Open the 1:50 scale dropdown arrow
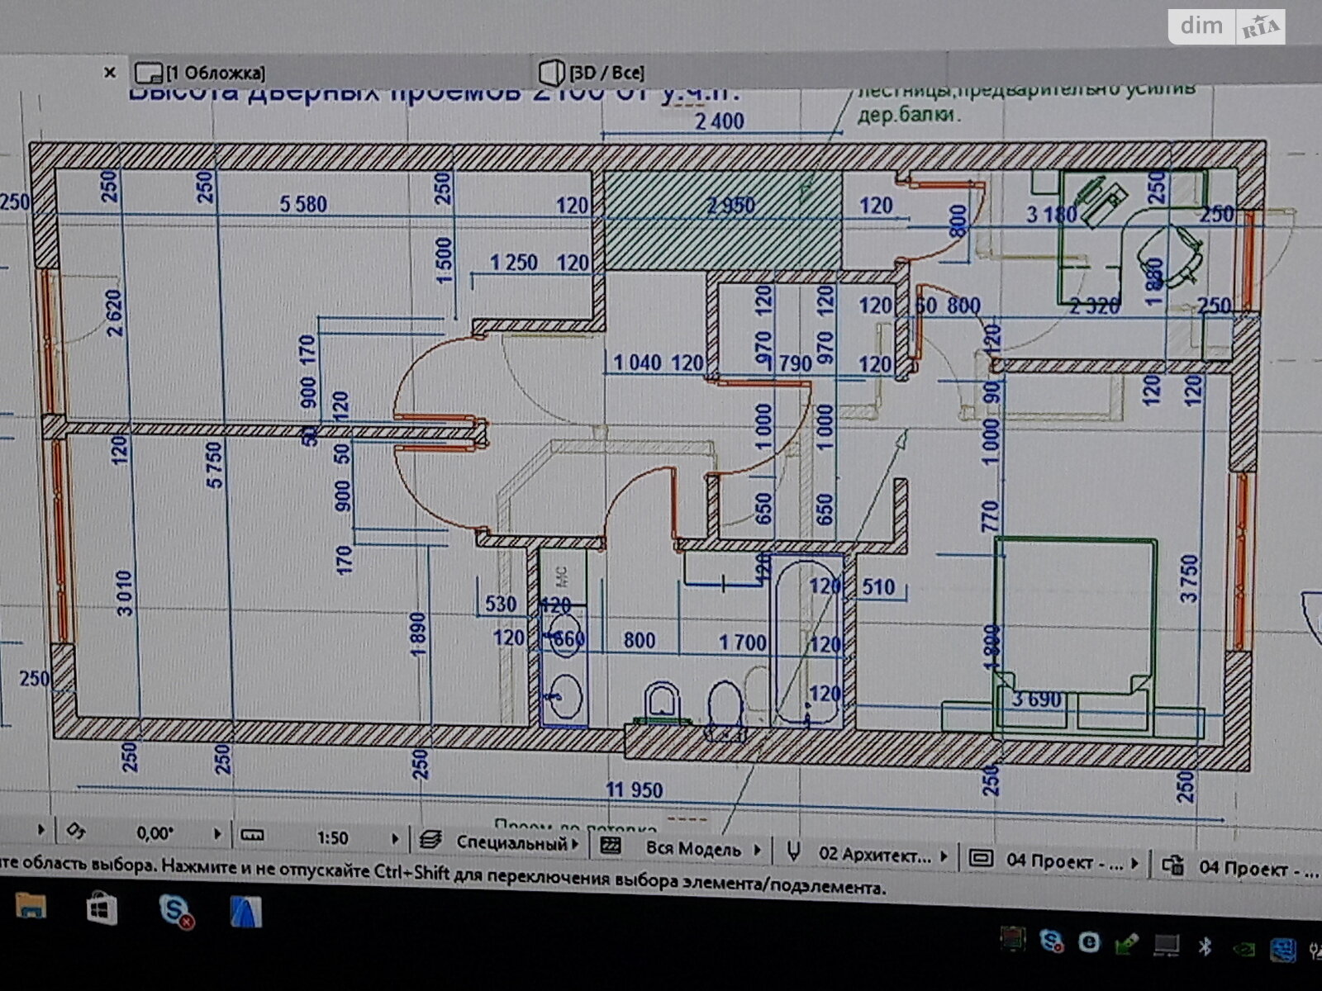 395,839
